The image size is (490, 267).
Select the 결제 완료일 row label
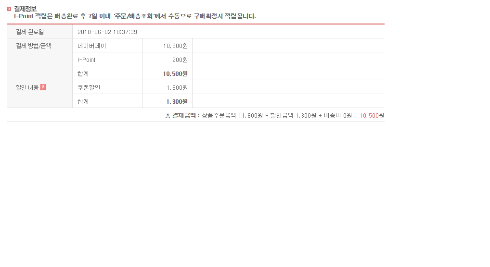29,32
